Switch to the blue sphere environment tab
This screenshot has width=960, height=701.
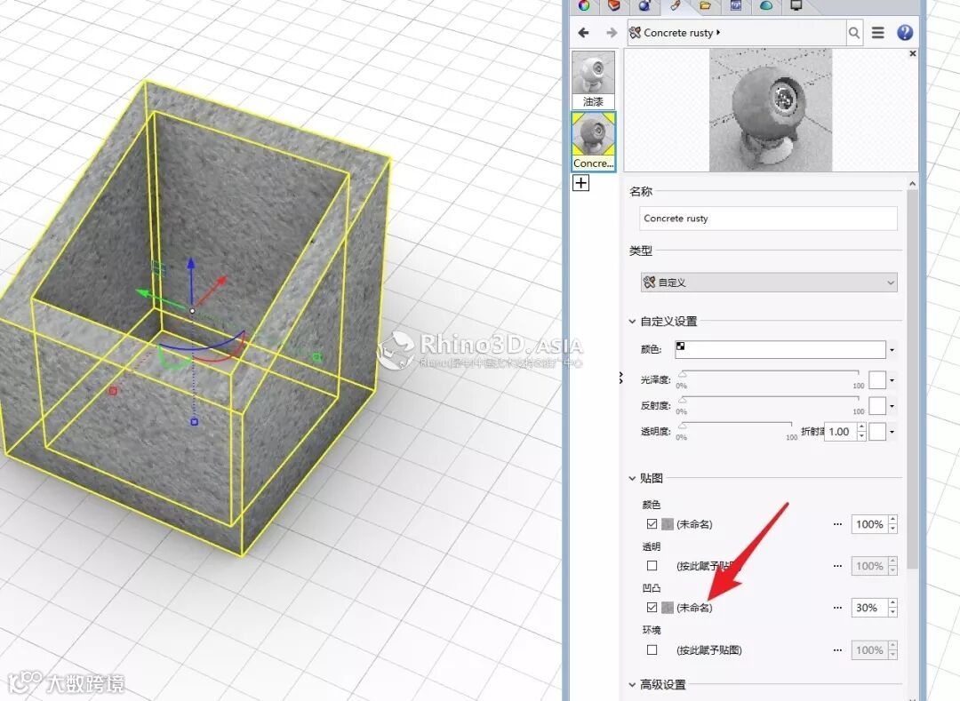click(644, 6)
